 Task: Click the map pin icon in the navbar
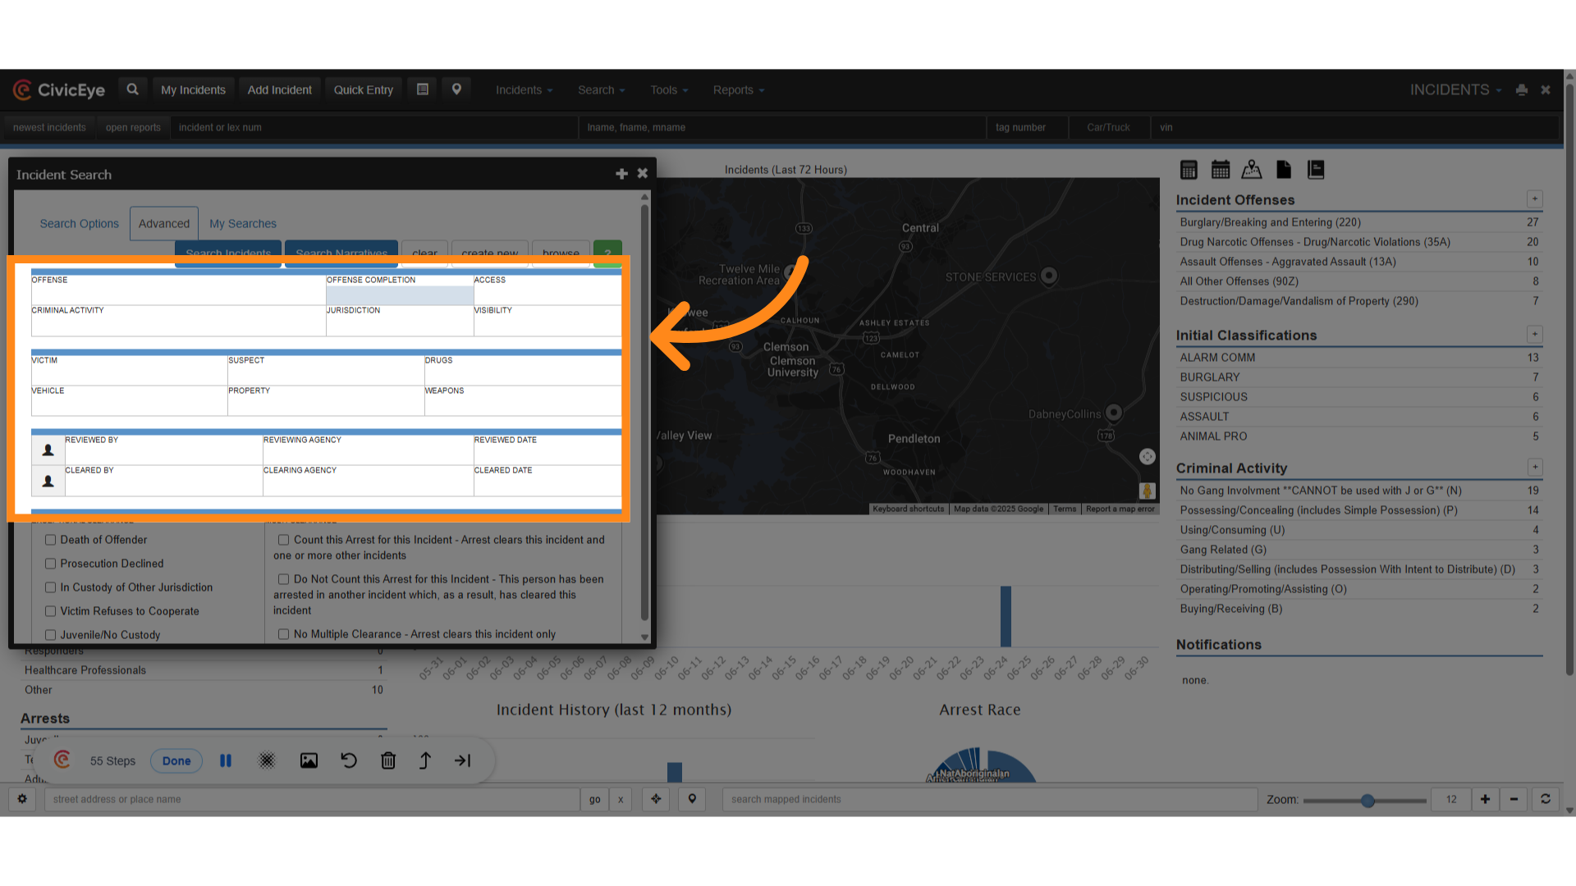(x=456, y=89)
